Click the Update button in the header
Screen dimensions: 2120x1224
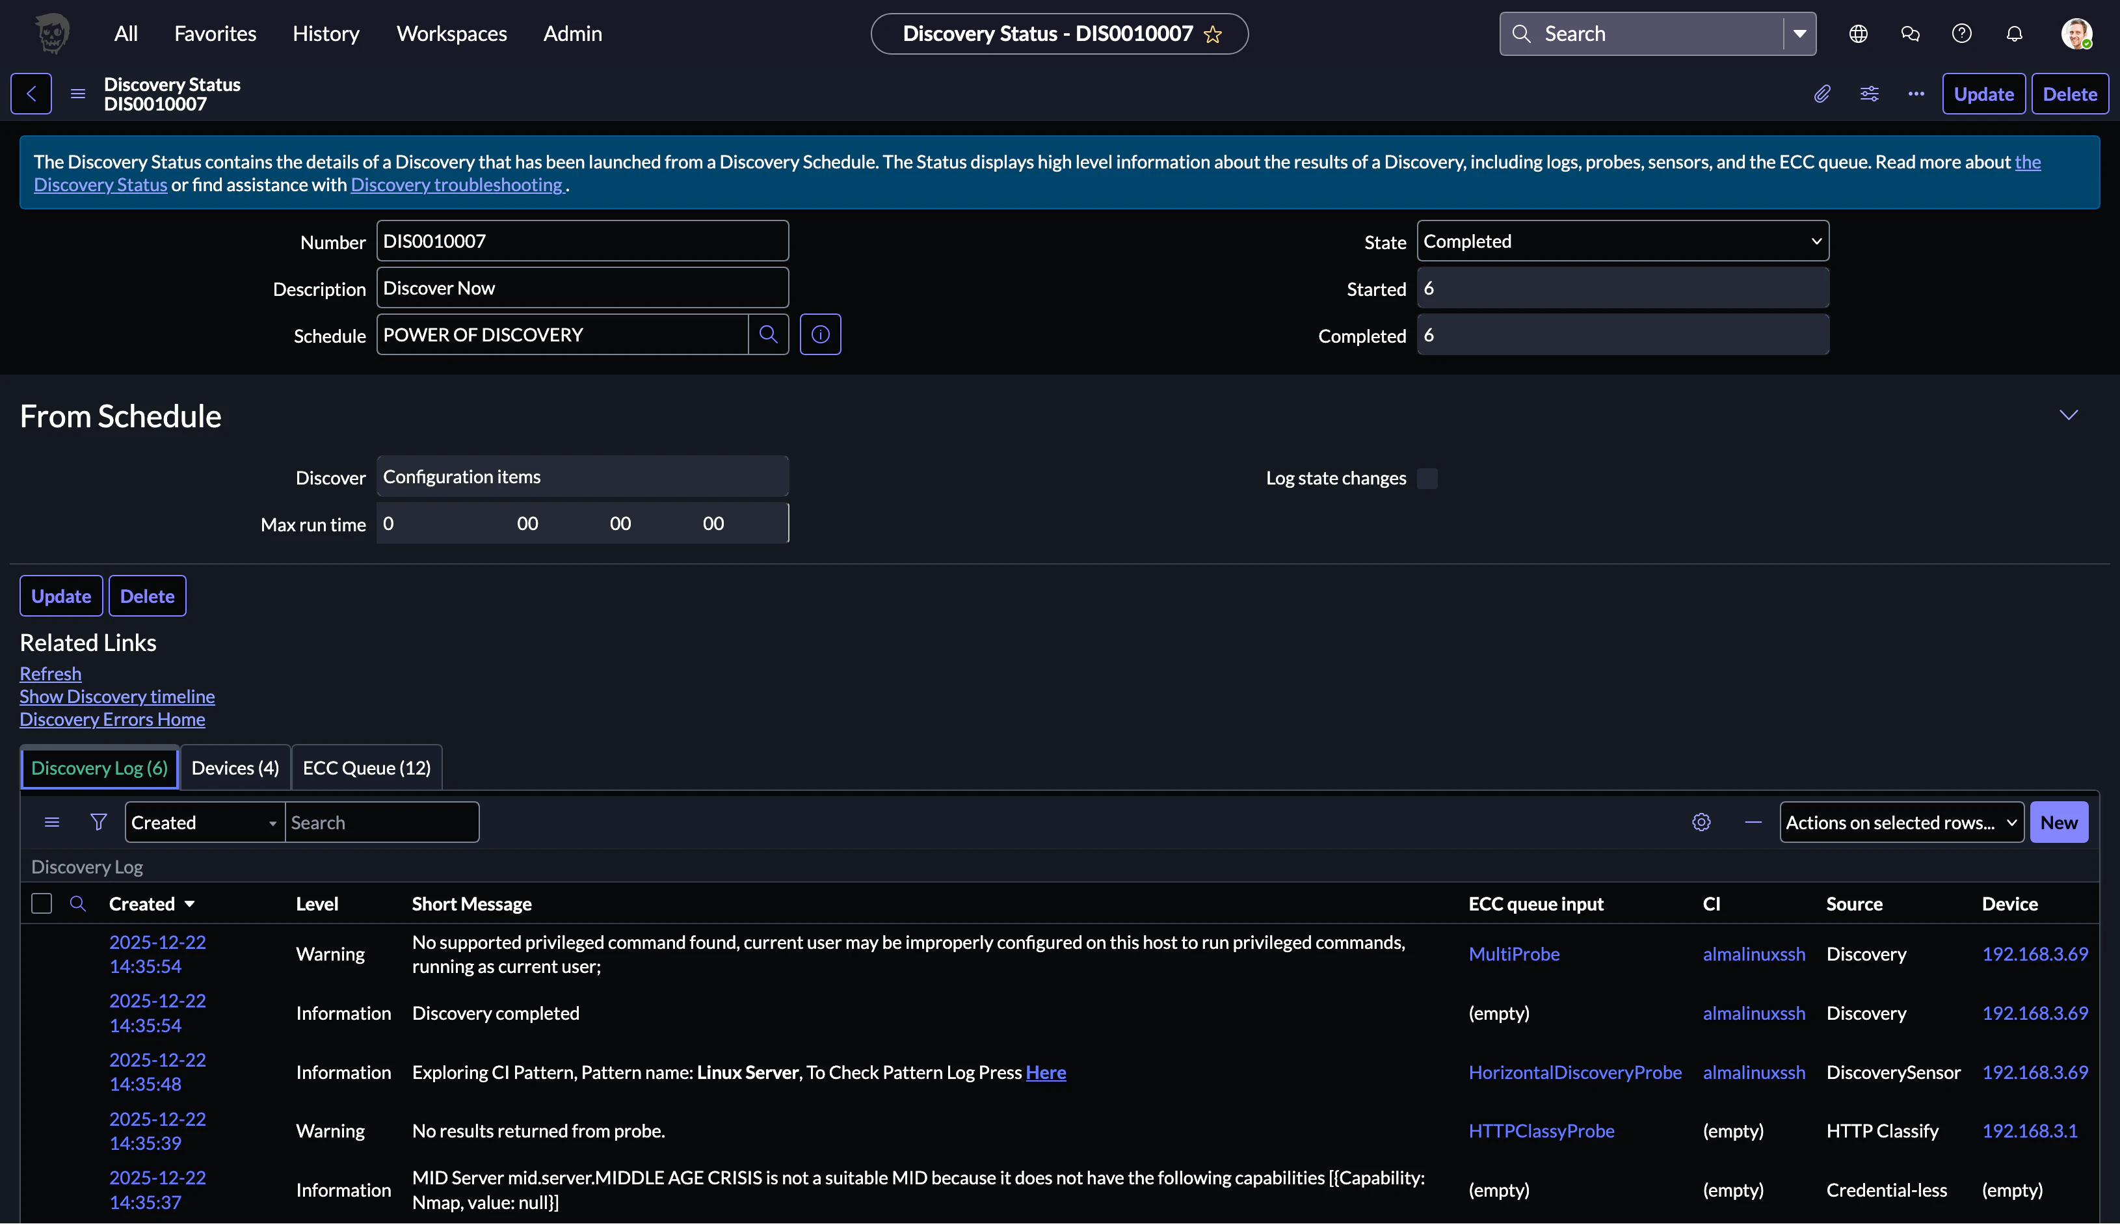(x=1984, y=93)
